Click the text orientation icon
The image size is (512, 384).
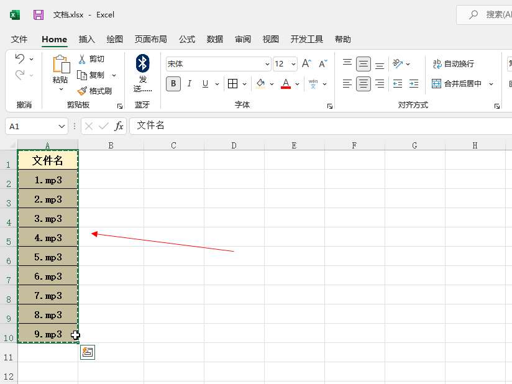398,63
